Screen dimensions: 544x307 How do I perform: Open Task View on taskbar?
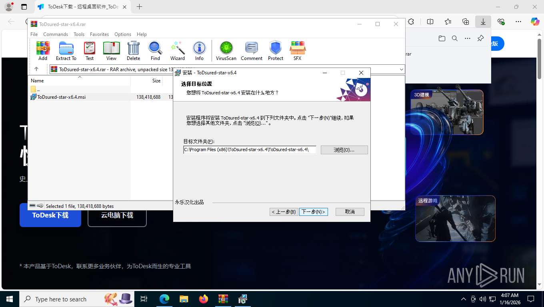pyautogui.click(x=144, y=299)
